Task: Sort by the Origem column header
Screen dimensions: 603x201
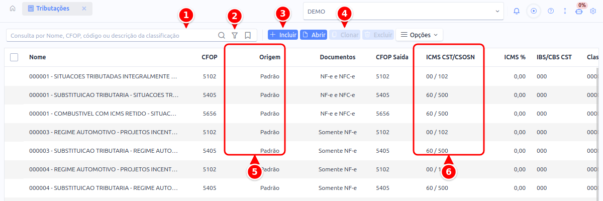Action: click(270, 57)
